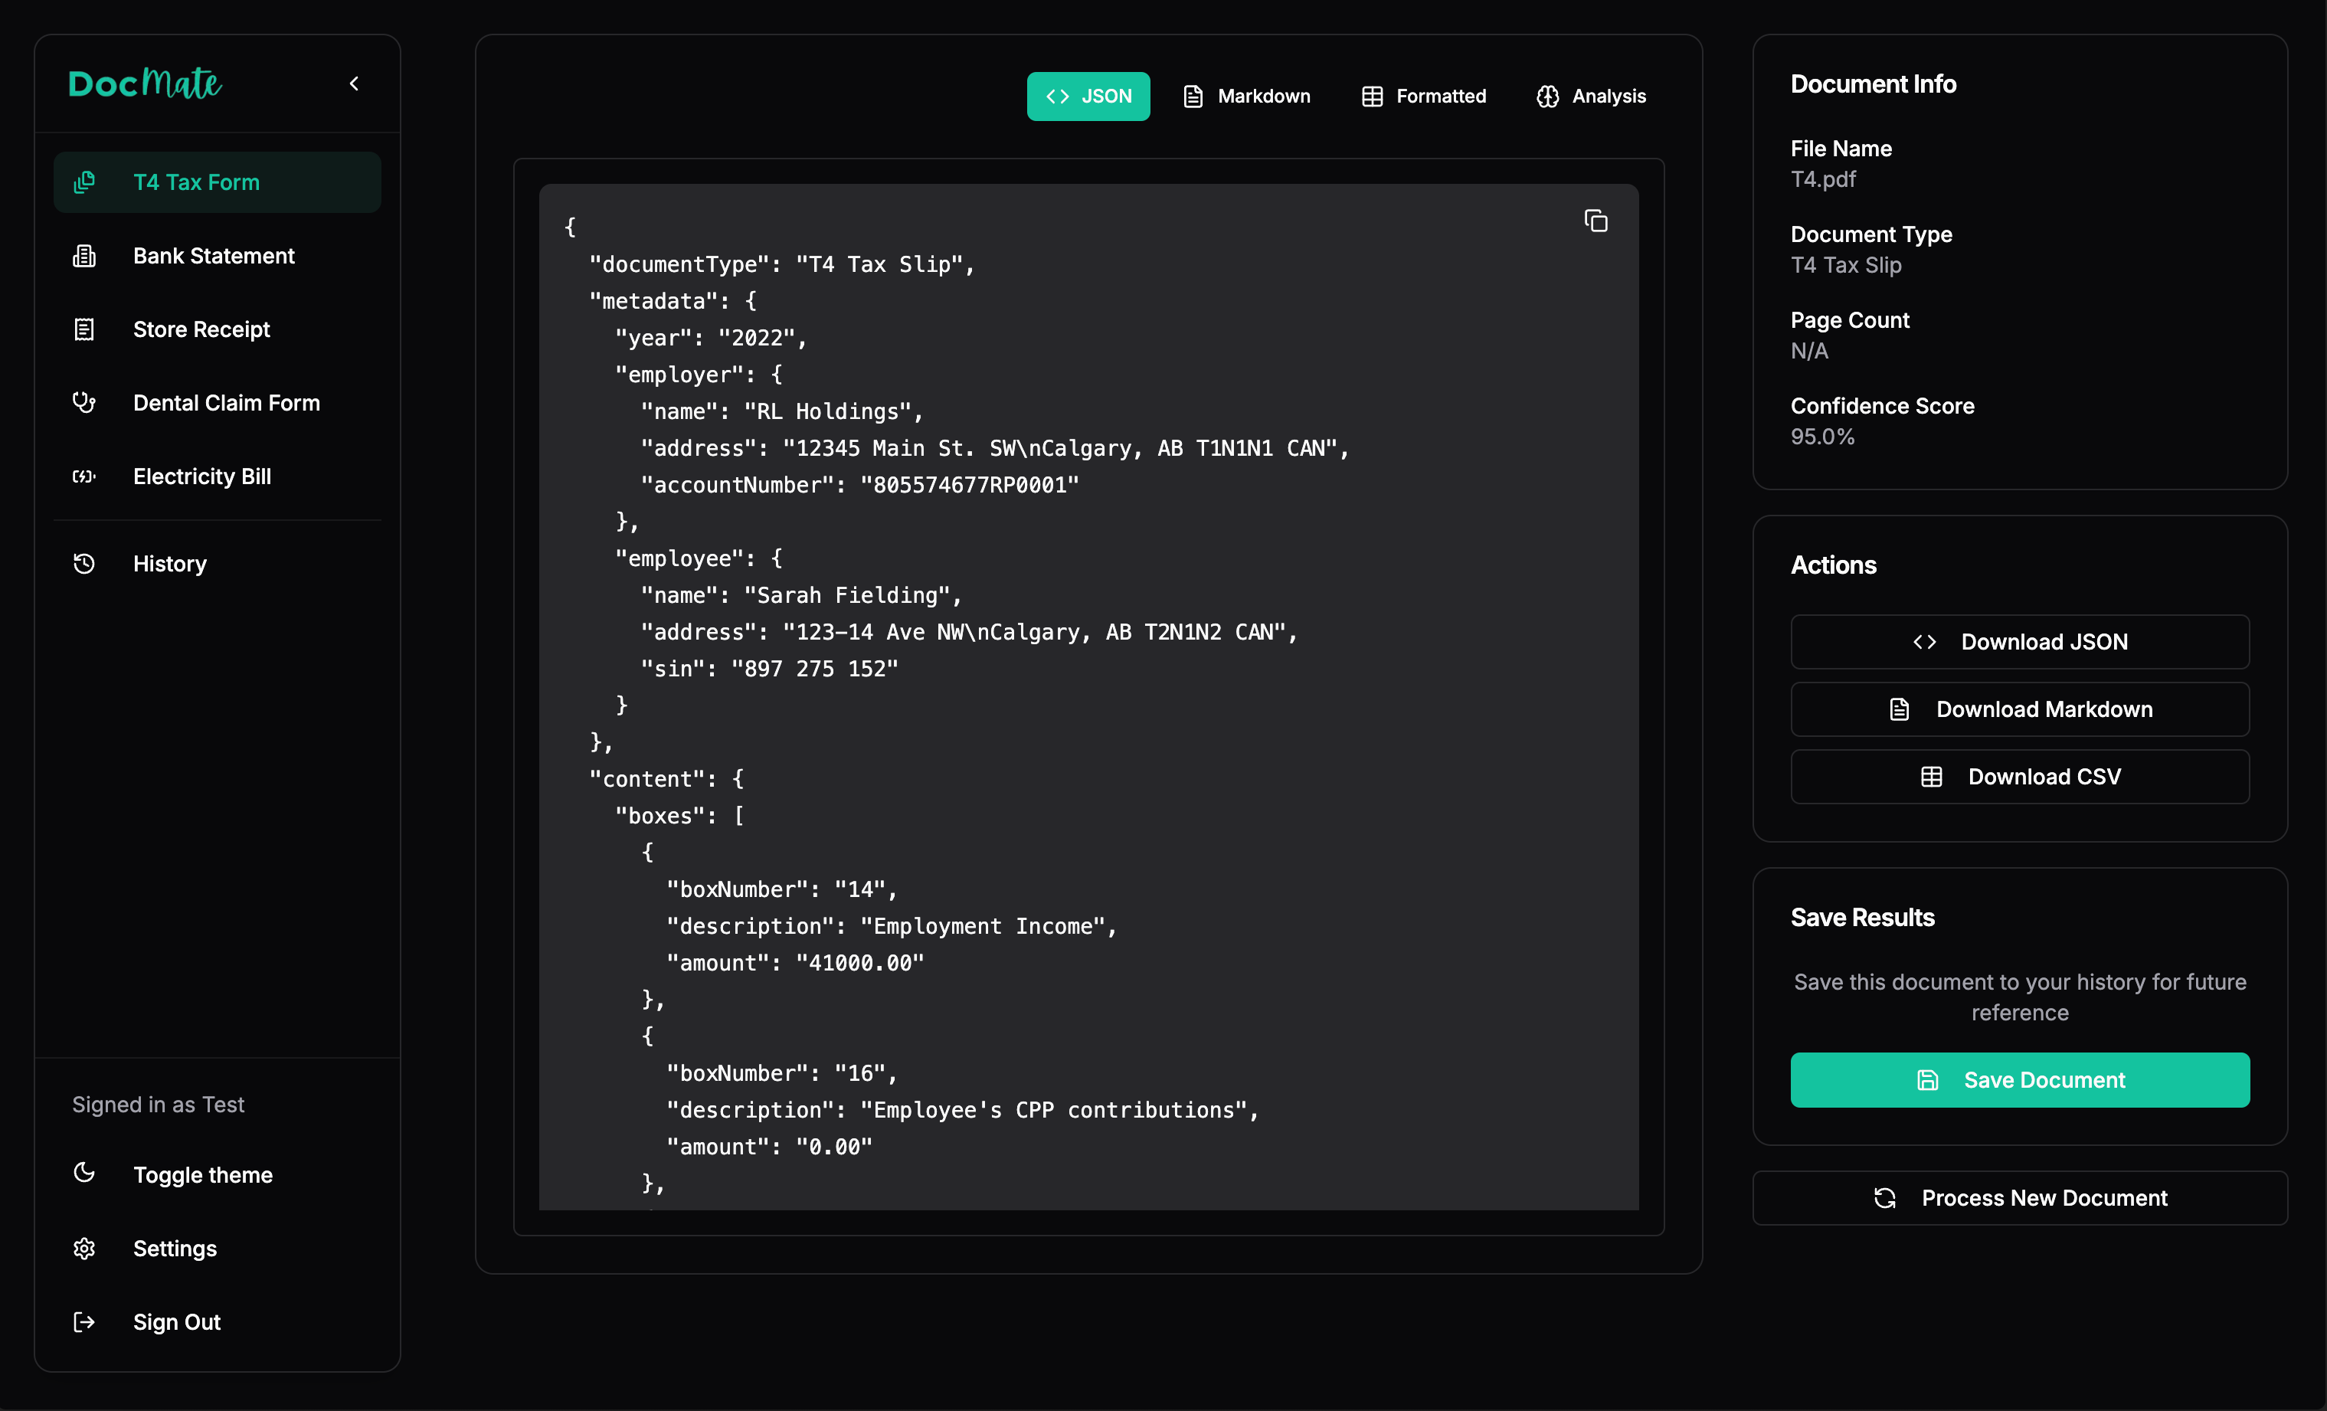Click the Store Receipt icon
Viewport: 2327px width, 1411px height.
pyautogui.click(x=84, y=329)
